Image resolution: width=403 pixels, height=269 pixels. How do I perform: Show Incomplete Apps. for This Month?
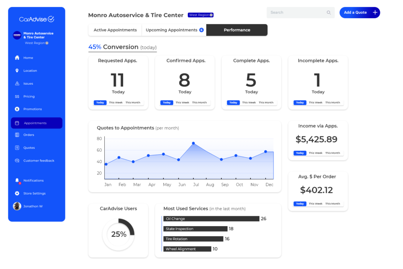click(333, 103)
